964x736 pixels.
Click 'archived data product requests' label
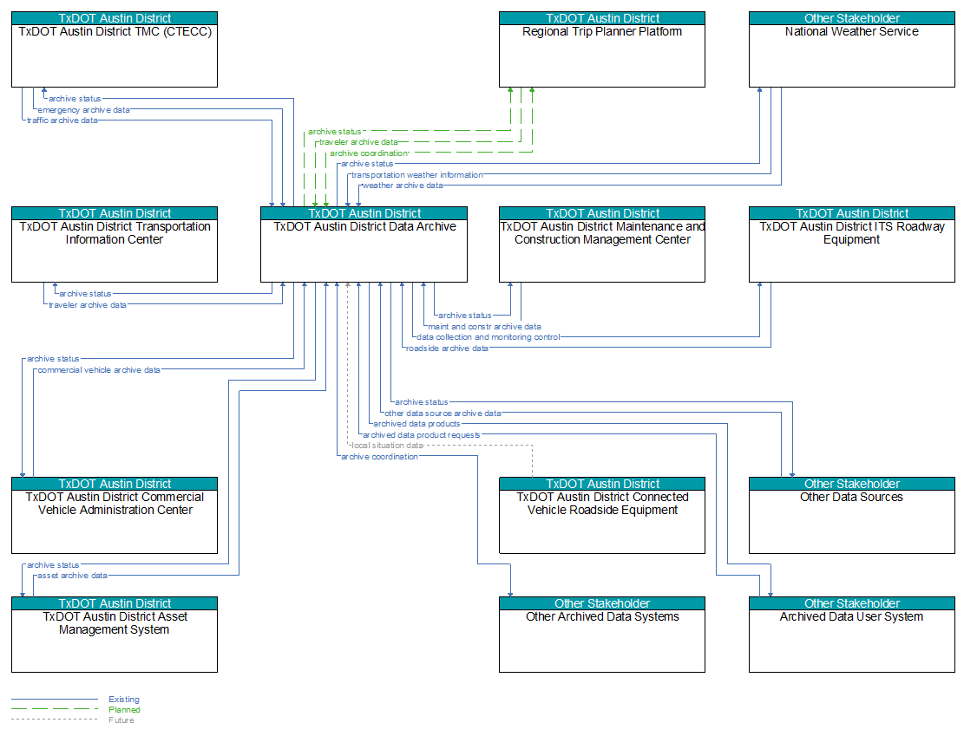pos(422,435)
